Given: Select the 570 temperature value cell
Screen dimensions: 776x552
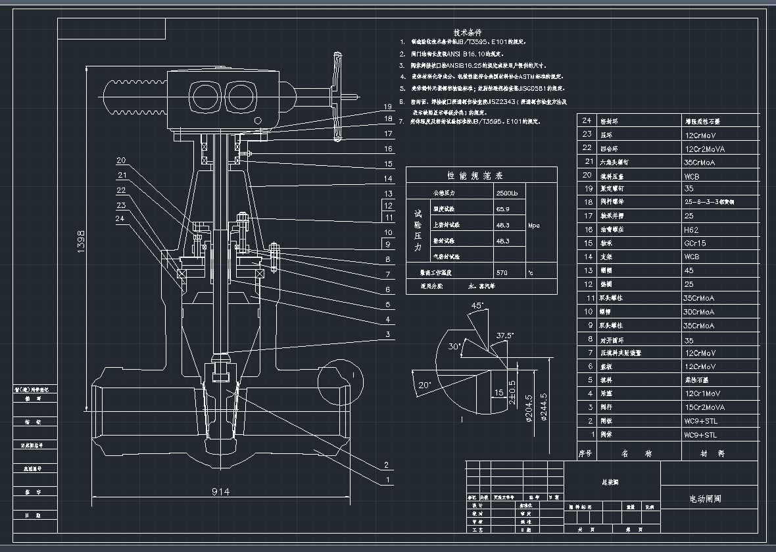Looking at the screenshot, I should [x=502, y=272].
